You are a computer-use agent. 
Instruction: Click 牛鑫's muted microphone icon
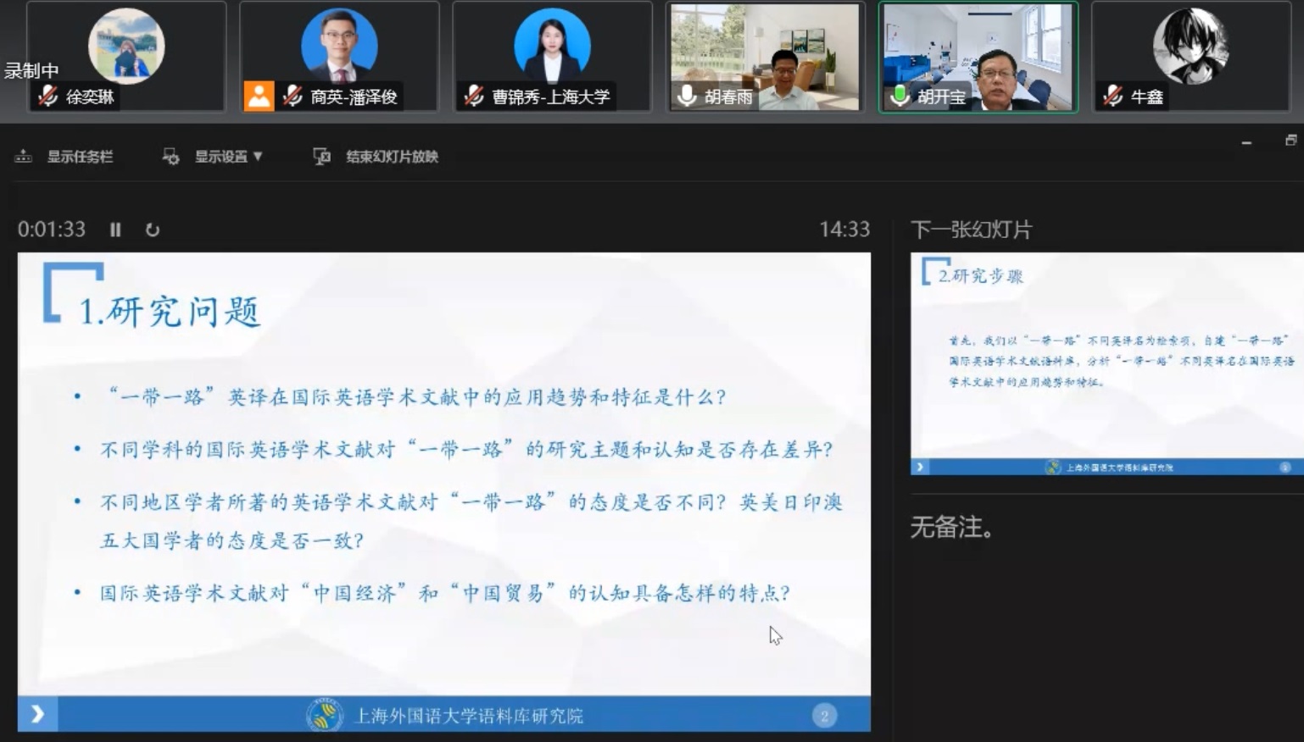(1113, 97)
